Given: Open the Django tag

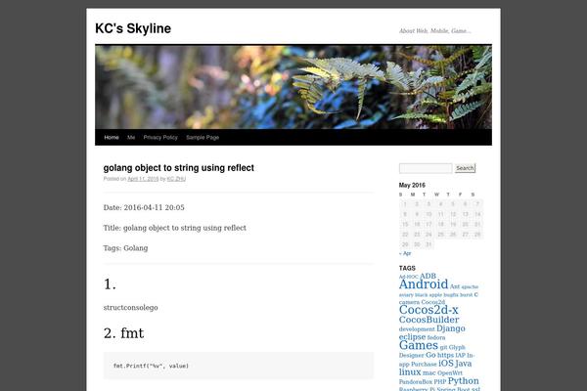Looking at the screenshot, I should click(451, 328).
